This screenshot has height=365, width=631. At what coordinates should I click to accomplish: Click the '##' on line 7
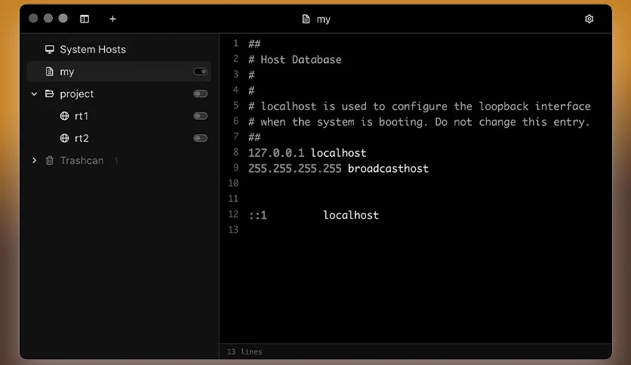[254, 137]
